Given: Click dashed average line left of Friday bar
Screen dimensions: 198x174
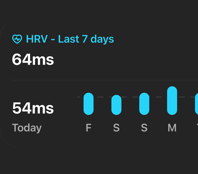Looking at the screenshot, I should [x=80, y=97].
